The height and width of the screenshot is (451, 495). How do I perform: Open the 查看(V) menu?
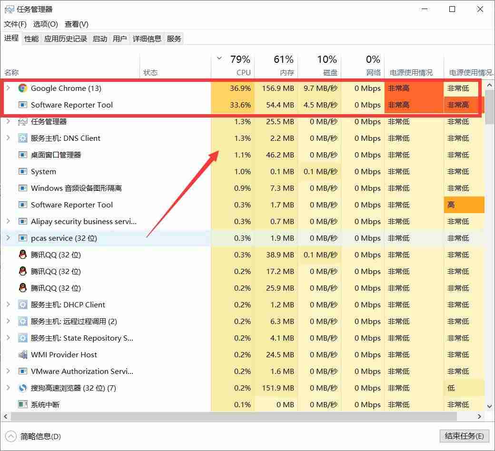(77, 24)
